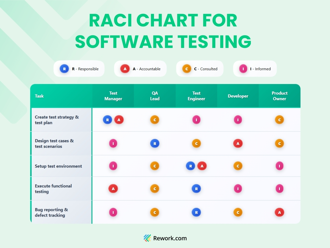This screenshot has height=248, width=330.
Task: Click Test Engineer's C badge in Design test cases row
Action: [x=196, y=144]
